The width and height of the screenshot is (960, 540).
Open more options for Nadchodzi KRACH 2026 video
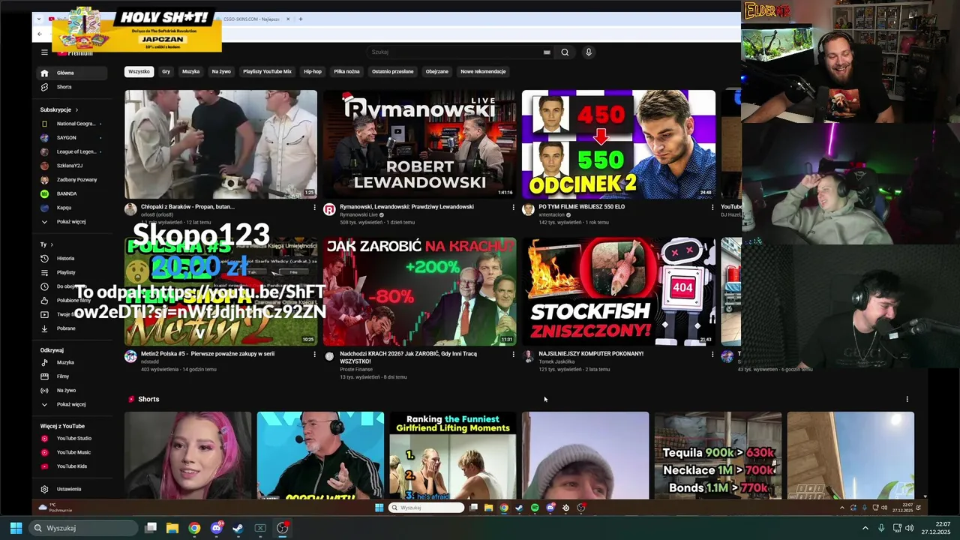point(514,354)
